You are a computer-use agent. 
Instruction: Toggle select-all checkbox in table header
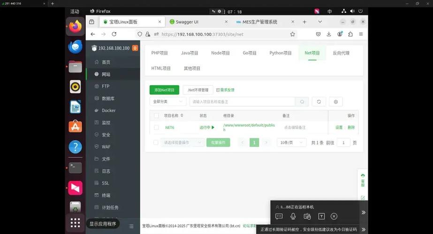pos(156,116)
